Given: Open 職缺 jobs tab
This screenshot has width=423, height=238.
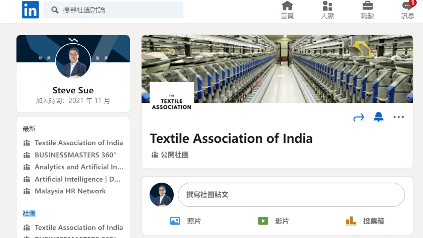Looking at the screenshot, I should [x=368, y=10].
